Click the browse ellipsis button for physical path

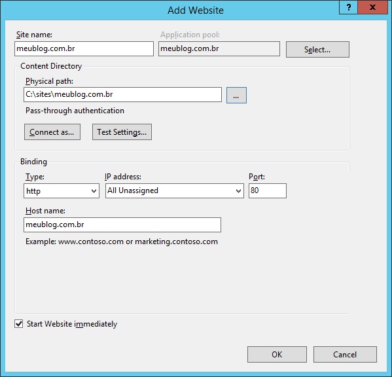point(236,95)
